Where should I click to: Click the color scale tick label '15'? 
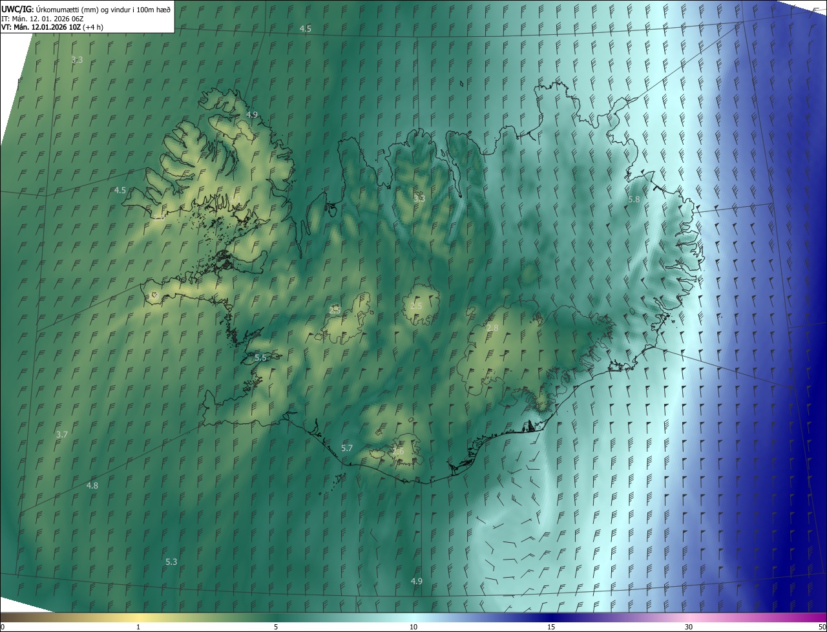coord(551,627)
